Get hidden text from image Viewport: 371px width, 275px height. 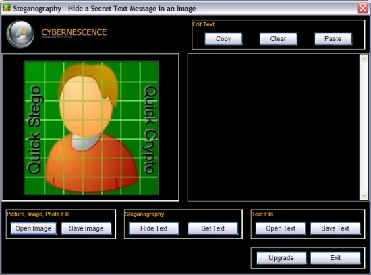[213, 228]
